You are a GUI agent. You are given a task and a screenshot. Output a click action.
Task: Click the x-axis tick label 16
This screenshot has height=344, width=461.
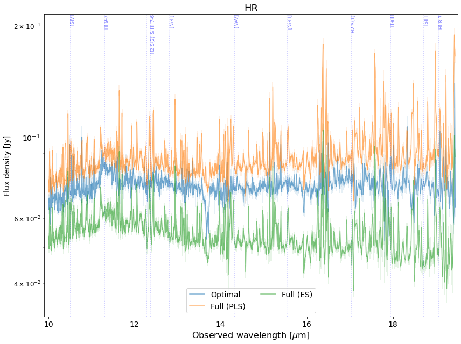[306, 324]
